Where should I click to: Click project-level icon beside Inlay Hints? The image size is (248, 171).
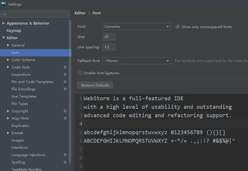[x=65, y=119]
